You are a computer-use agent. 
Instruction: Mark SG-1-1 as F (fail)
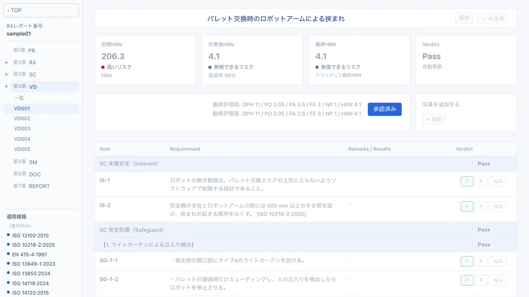(481, 261)
